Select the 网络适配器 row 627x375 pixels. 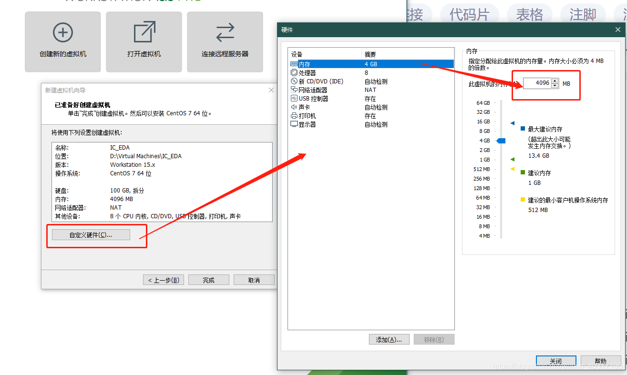click(x=371, y=90)
